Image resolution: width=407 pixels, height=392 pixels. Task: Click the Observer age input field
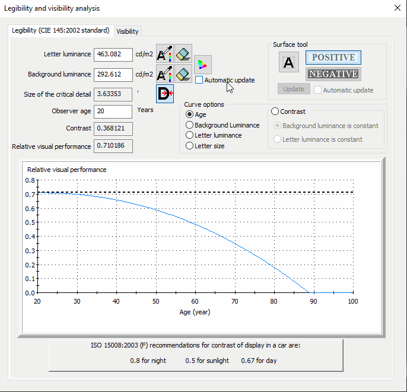click(x=113, y=111)
